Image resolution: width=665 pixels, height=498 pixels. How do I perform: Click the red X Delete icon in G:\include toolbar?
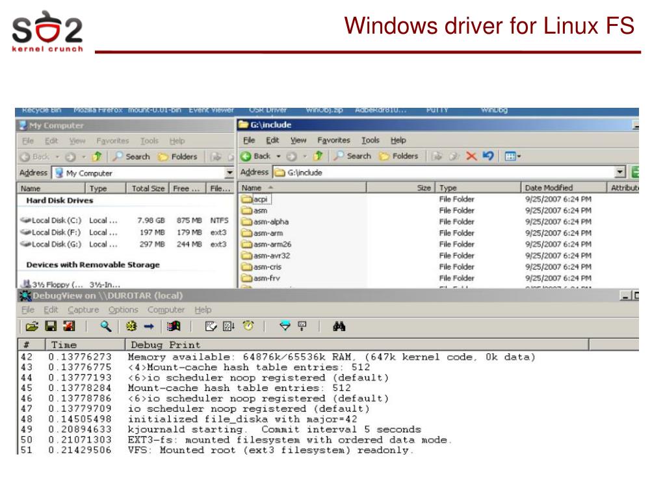[472, 156]
